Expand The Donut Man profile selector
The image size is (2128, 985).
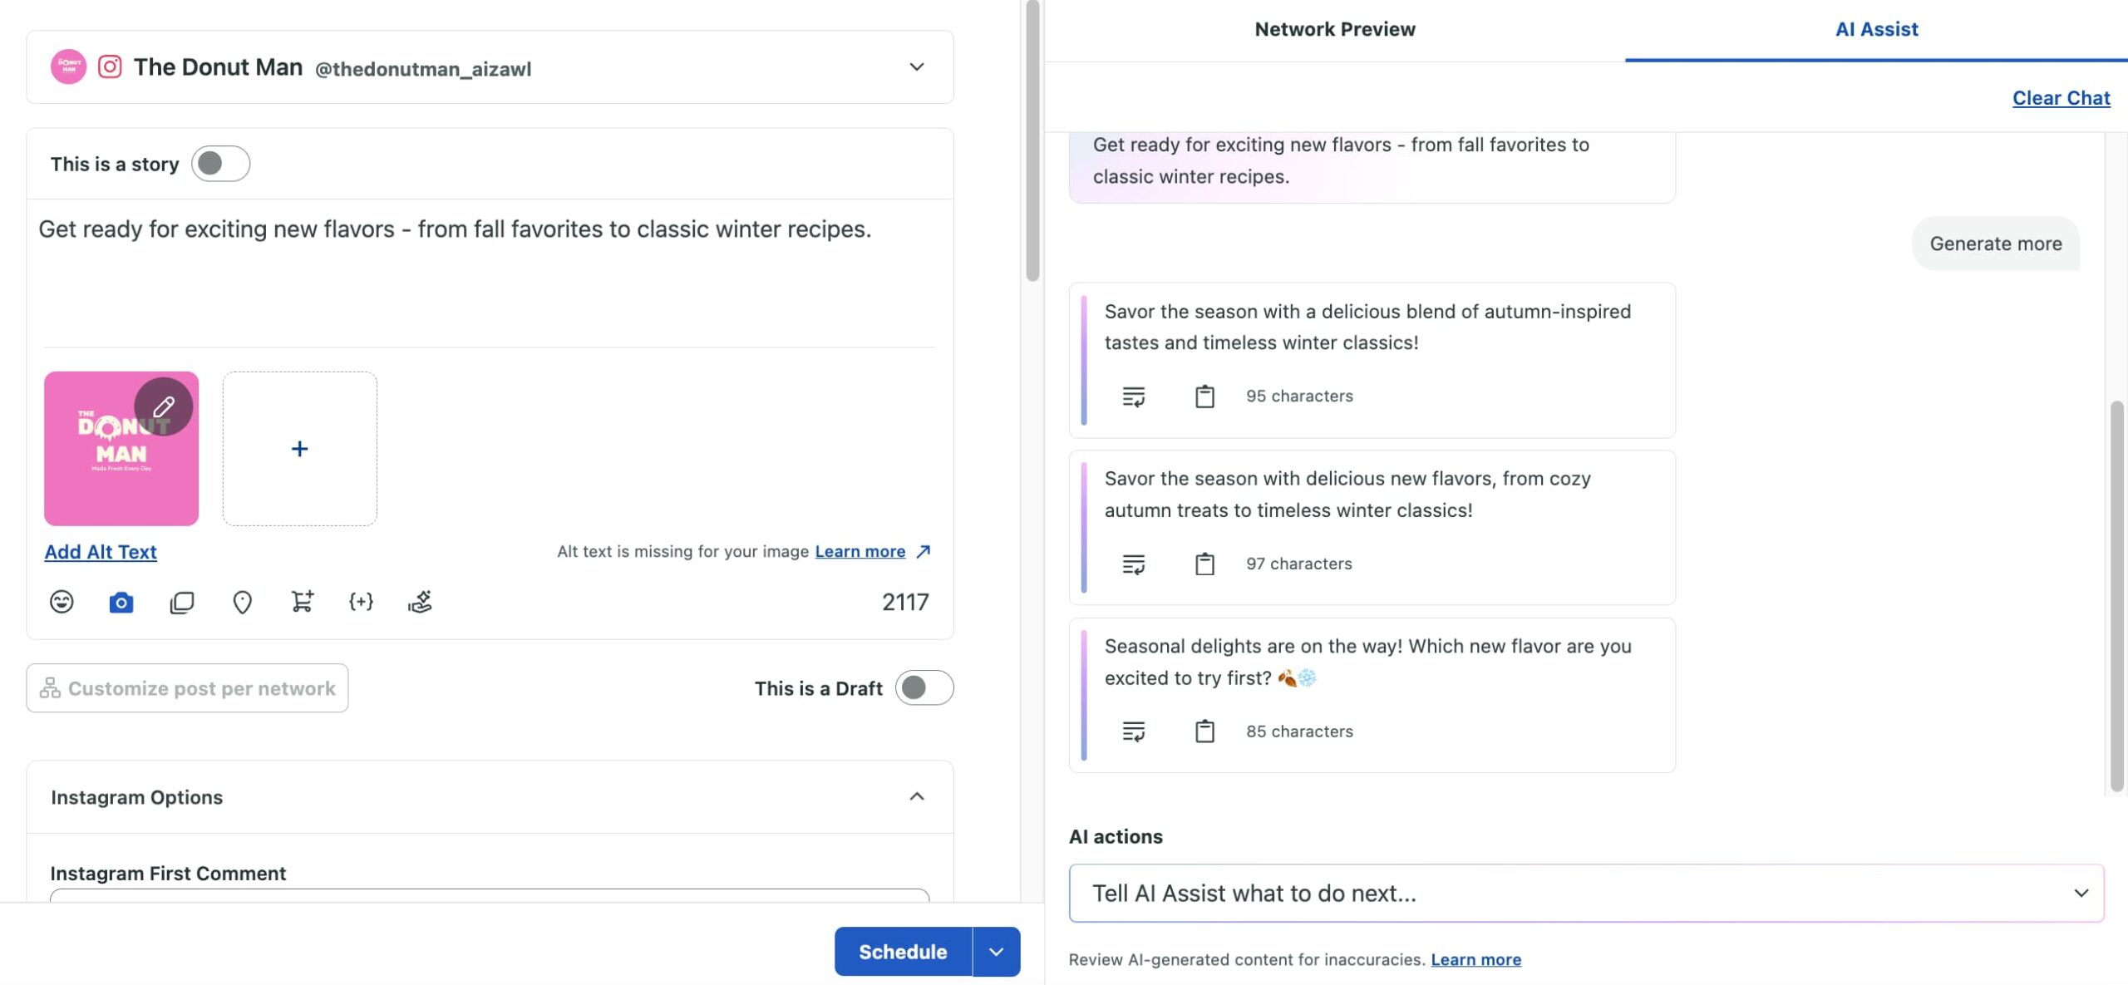coord(916,67)
